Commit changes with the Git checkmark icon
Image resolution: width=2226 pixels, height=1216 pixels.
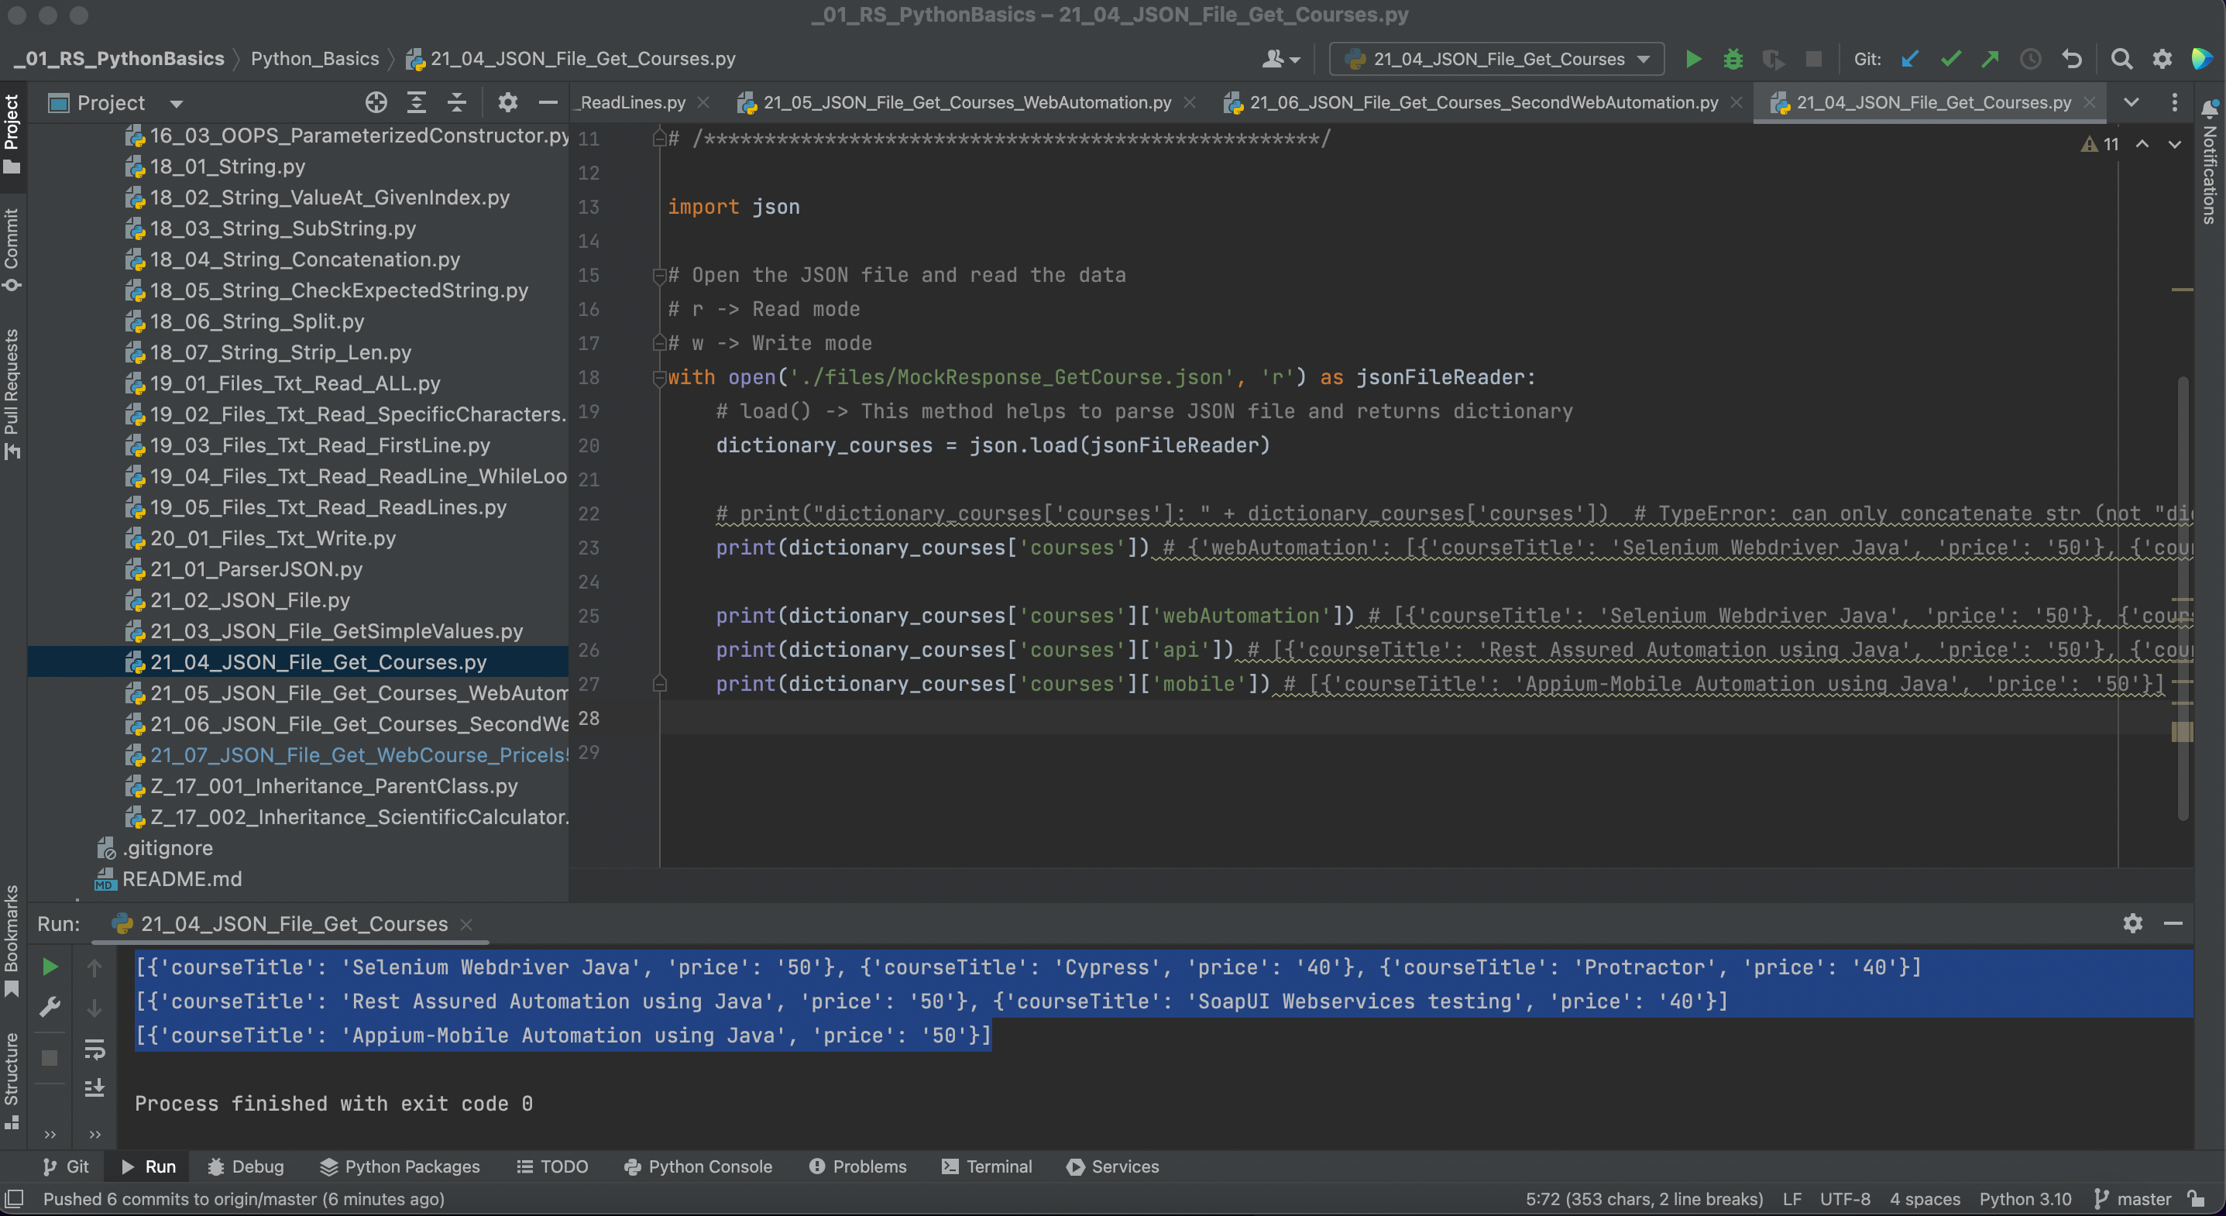coord(1950,59)
